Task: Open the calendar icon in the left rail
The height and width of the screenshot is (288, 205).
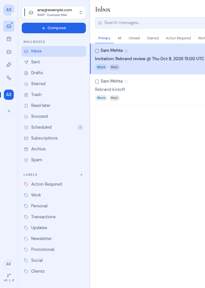Action: pos(9,39)
